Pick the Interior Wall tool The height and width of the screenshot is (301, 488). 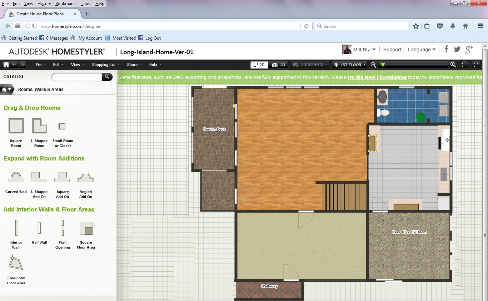16,228
